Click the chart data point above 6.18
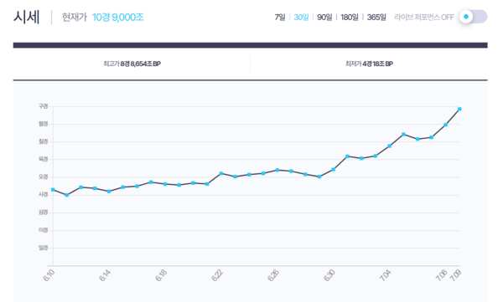Image resolution: width=503 pixels, height=302 pixels. (x=165, y=184)
